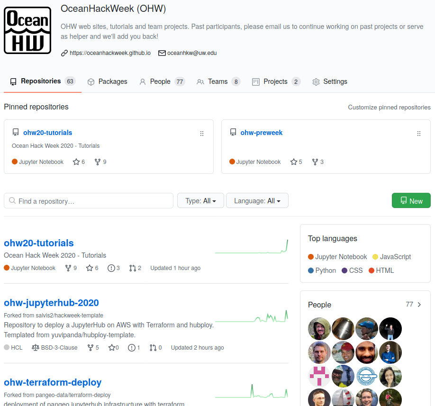
Task: Open full People list via chevron arrow
Action: click(x=419, y=305)
